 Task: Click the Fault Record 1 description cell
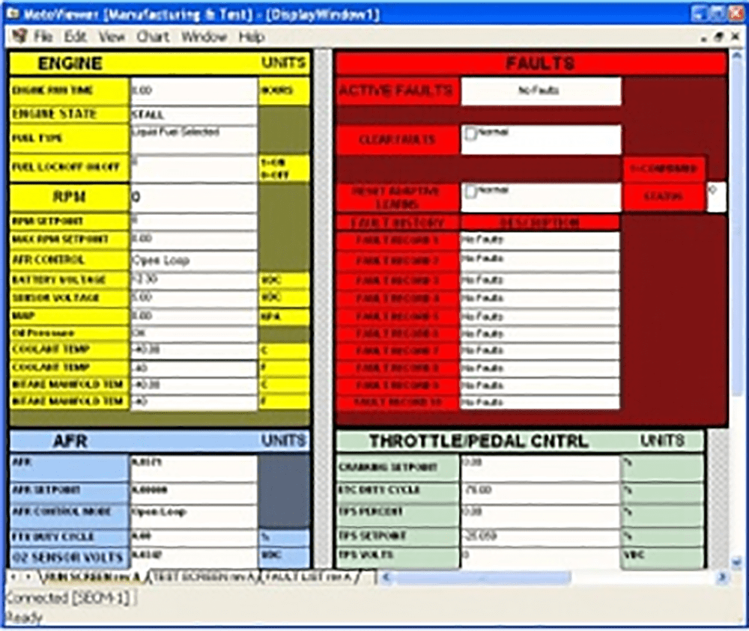[539, 240]
